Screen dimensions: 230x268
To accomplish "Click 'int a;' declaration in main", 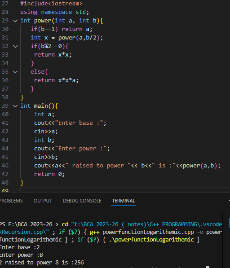I will 44,114.
